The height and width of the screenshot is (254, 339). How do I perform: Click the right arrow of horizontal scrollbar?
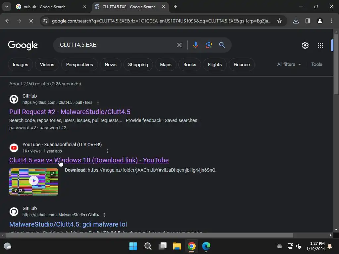click(x=331, y=235)
